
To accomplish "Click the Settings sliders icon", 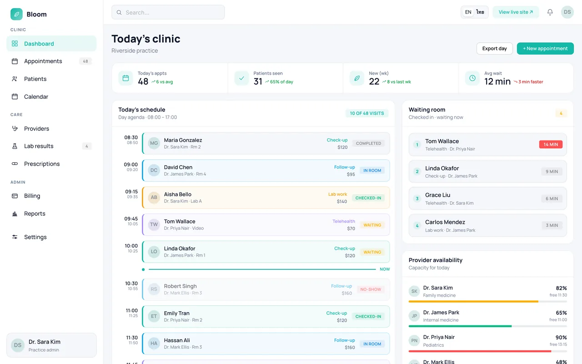I will (15, 237).
